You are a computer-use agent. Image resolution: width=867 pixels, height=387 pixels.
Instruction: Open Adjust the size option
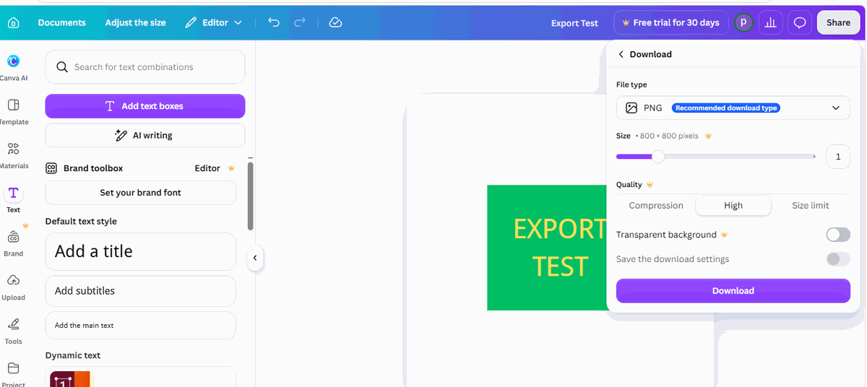click(135, 22)
